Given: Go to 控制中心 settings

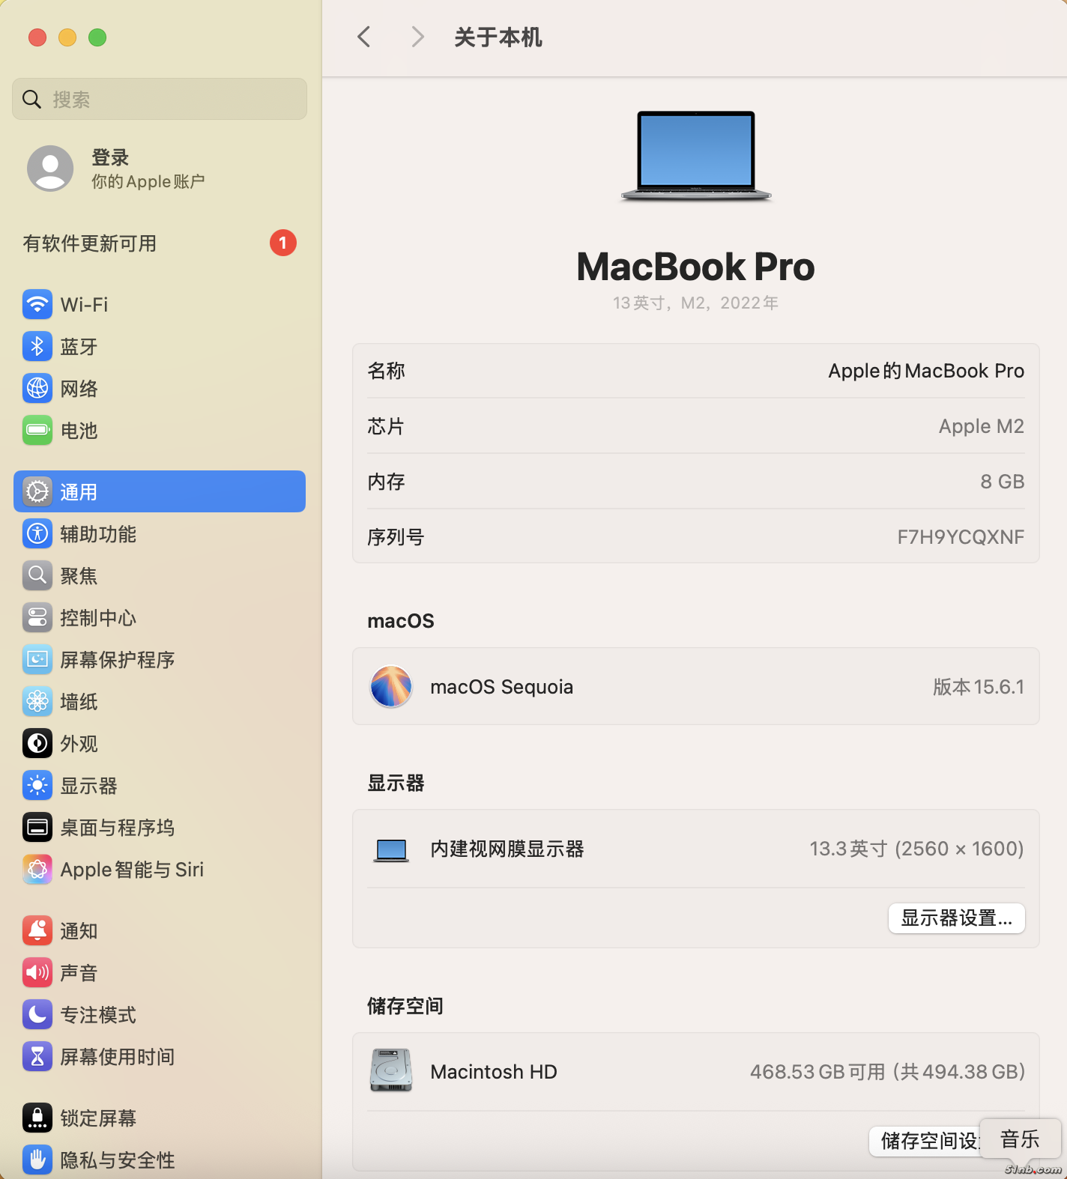Looking at the screenshot, I should point(159,617).
